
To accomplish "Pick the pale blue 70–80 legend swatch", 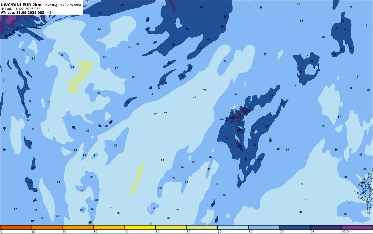I will [233, 227].
